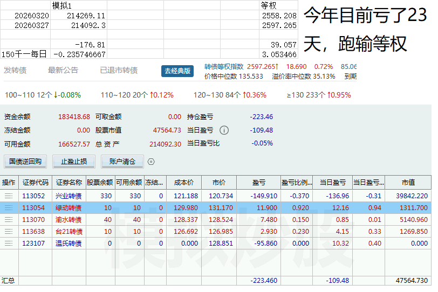Click the 去经典版 button
The width and height of the screenshot is (438, 292).
coord(177,71)
